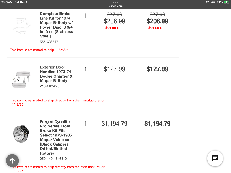Click the bold $127.99 total price
231x173 pixels.
[x=157, y=69]
